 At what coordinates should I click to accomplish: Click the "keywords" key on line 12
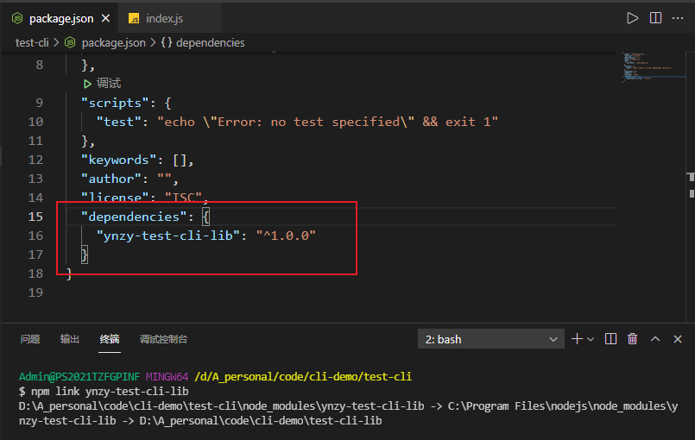click(x=119, y=160)
